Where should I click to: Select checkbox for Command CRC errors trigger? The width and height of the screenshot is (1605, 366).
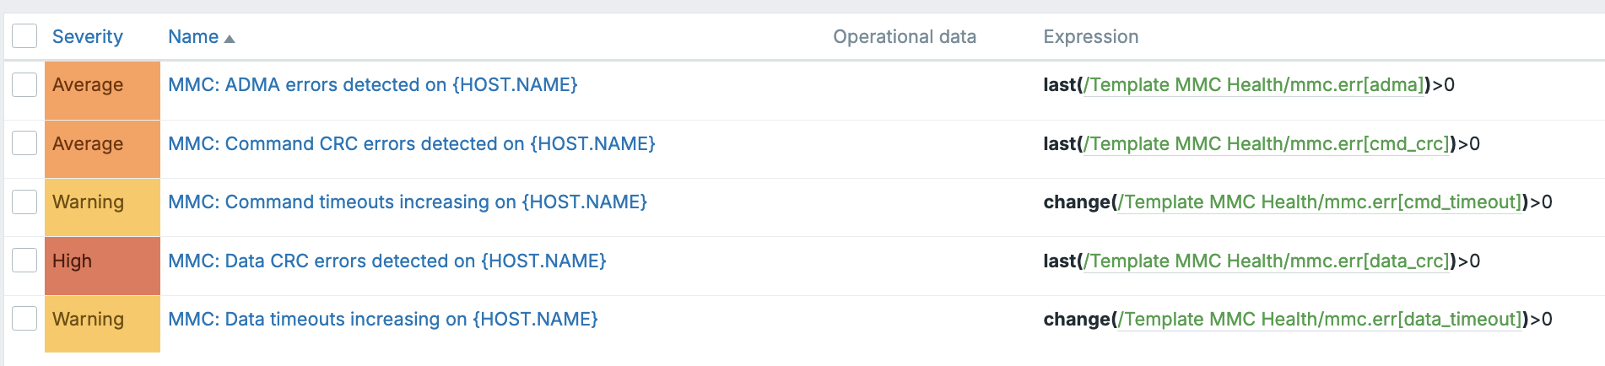(x=24, y=143)
